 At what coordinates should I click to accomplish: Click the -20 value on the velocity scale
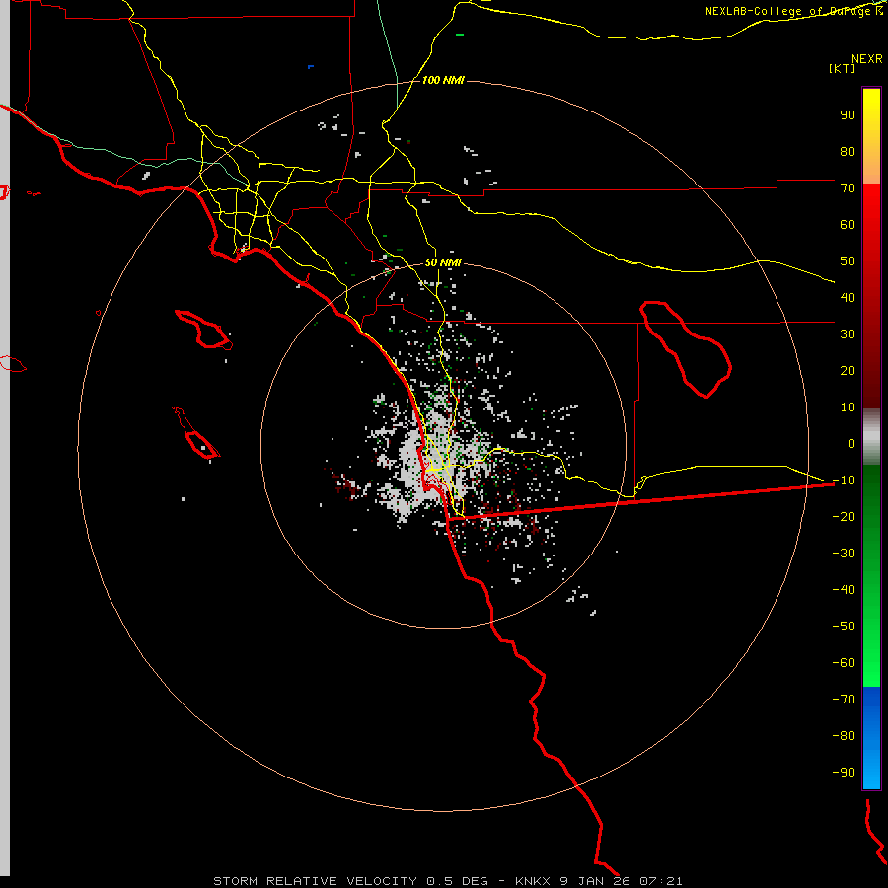[x=844, y=517]
